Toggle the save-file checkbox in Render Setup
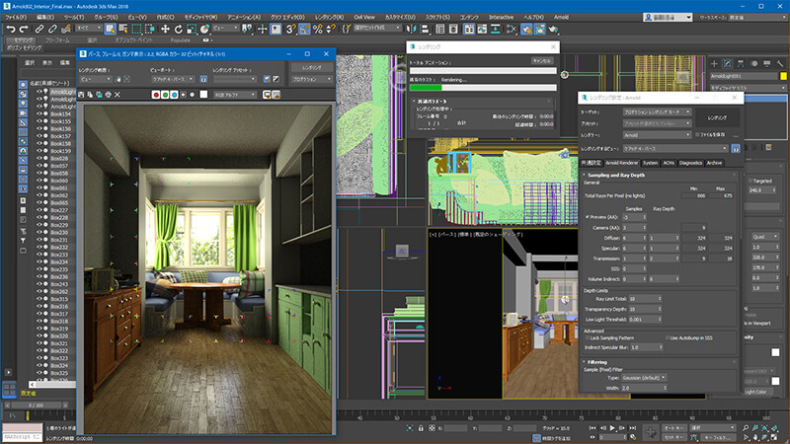The height and width of the screenshot is (444, 790). [x=697, y=135]
